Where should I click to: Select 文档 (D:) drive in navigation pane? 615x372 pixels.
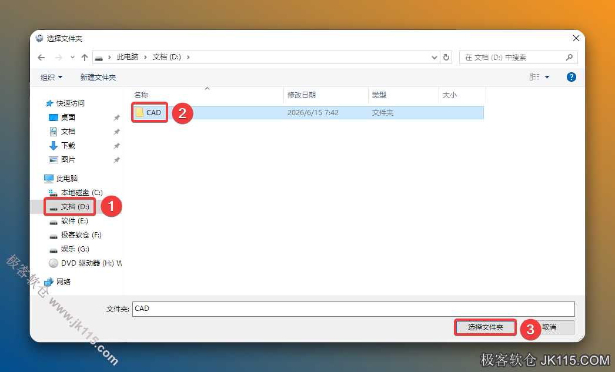pos(75,207)
